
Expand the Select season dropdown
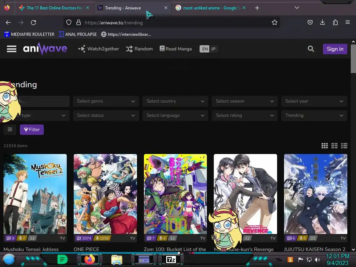pos(244,101)
